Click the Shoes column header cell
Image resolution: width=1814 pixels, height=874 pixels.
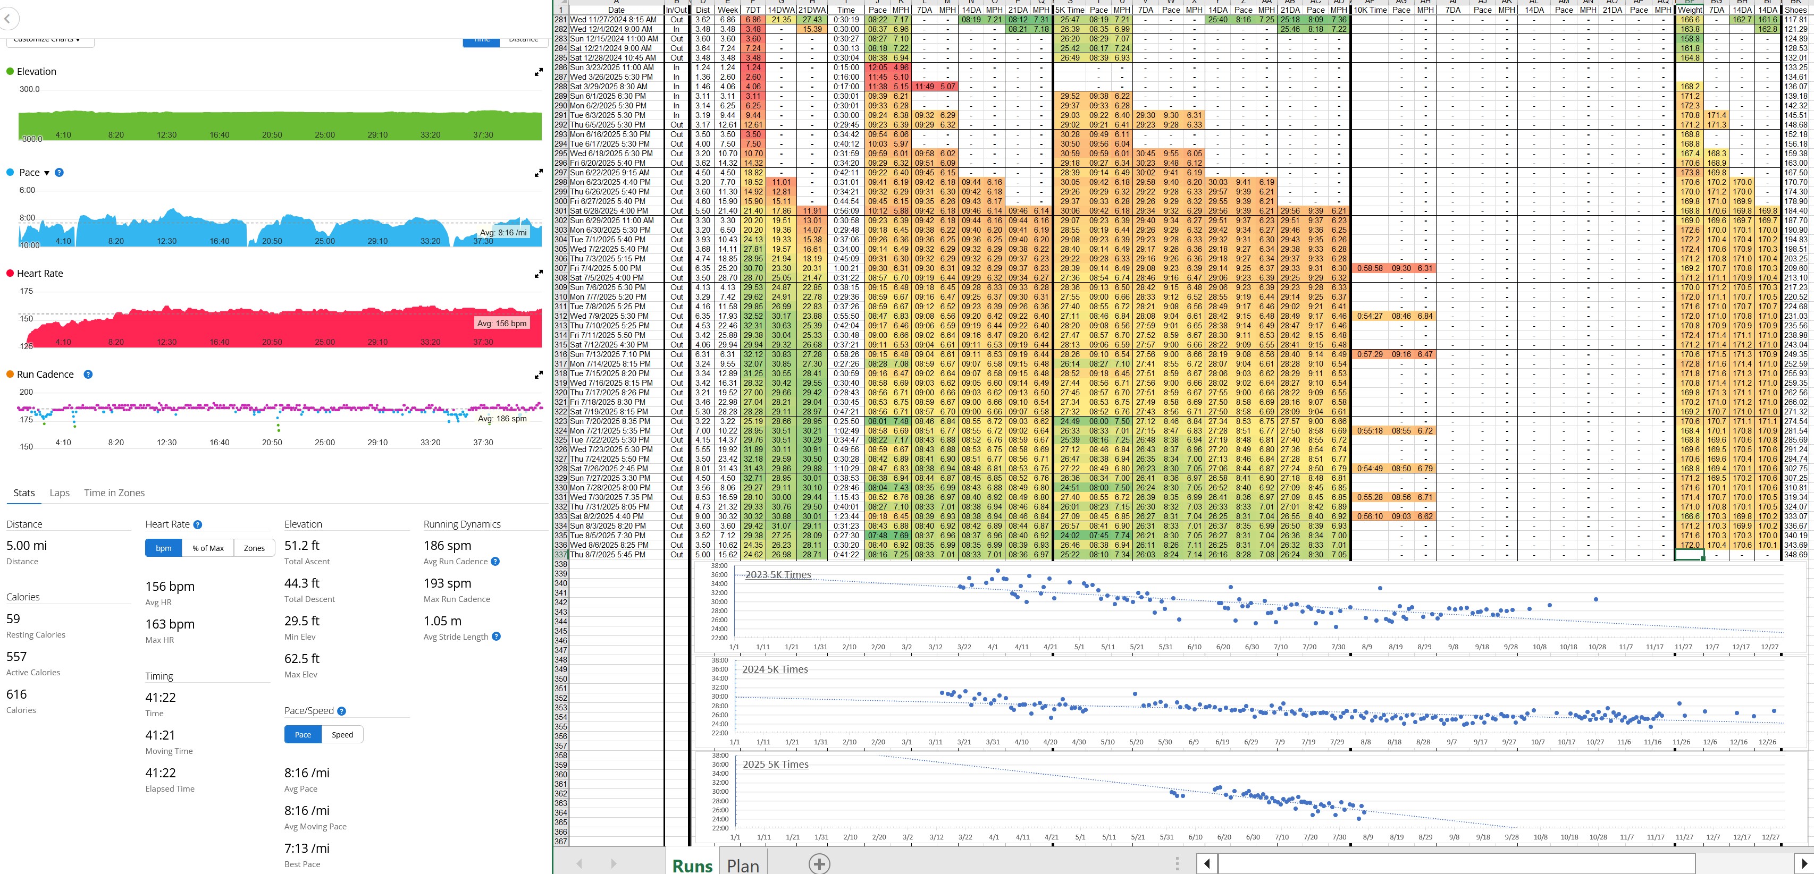1795,11
